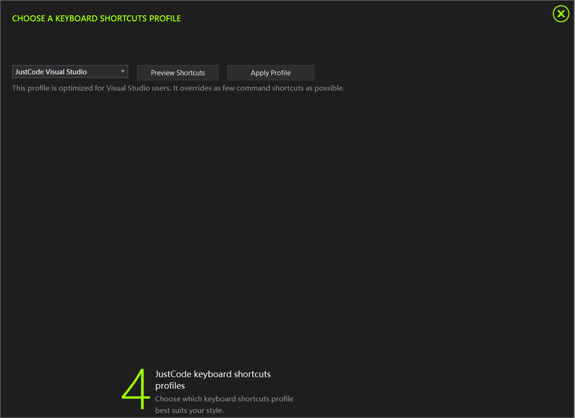
Task: Click the 'JustCode keyboard shortcuts profiles' title
Action: tap(213, 380)
